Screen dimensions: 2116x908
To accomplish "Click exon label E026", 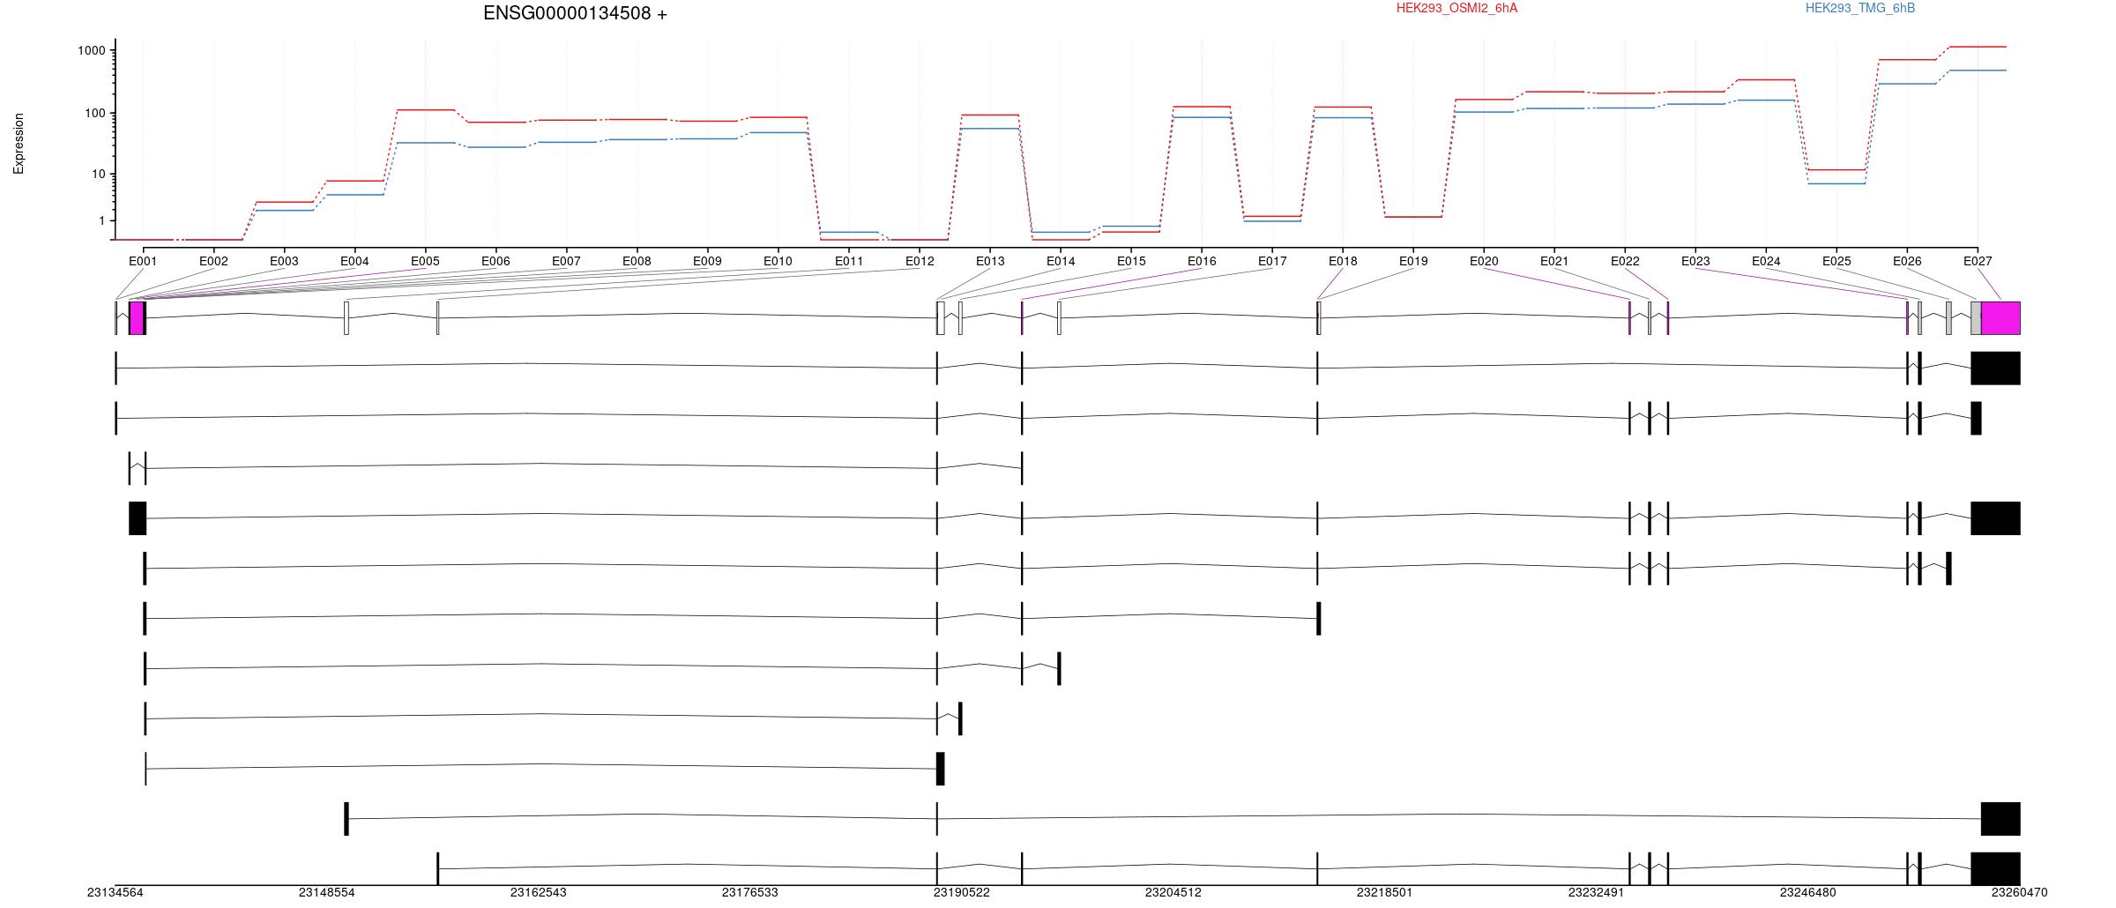I will (x=1907, y=261).
